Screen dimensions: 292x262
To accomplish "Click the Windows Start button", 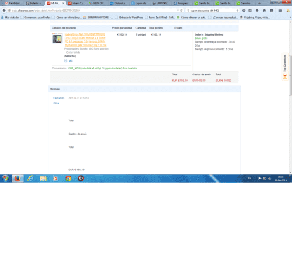I will coord(5,179).
